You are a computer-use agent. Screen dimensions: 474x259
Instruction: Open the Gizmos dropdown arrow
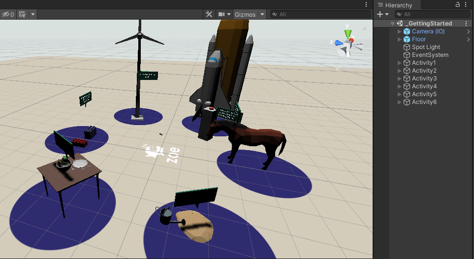coord(262,14)
